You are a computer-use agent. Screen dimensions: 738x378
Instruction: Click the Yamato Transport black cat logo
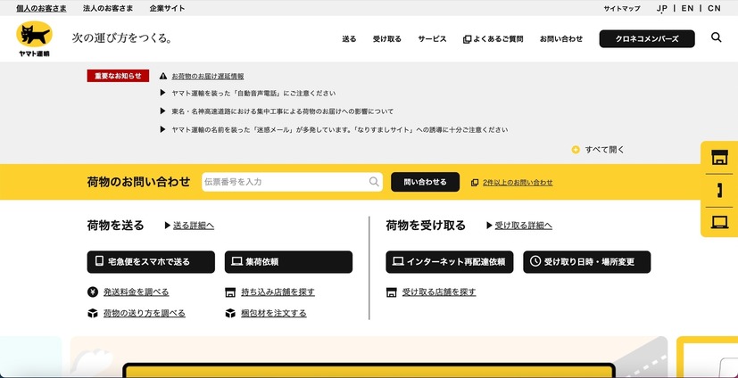tap(35, 39)
